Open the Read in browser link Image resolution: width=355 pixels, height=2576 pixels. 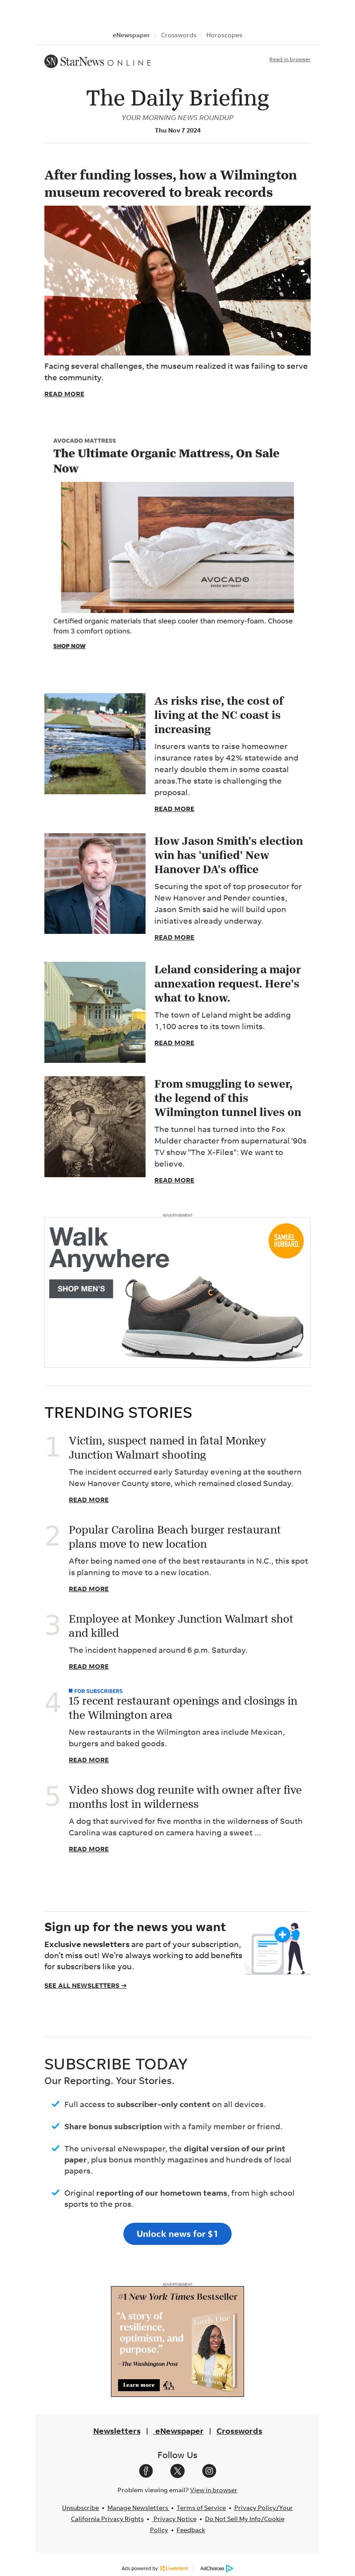click(x=289, y=59)
